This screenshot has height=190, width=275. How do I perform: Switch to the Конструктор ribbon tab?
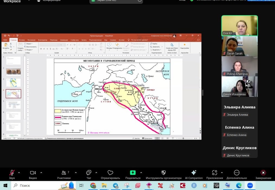[x=42, y=40]
